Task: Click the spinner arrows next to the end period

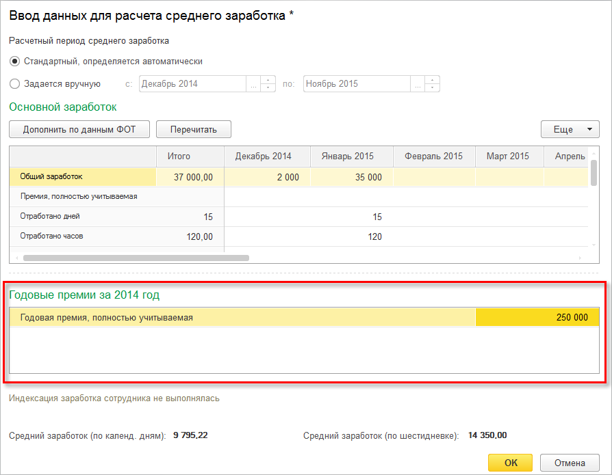Action: click(x=433, y=84)
